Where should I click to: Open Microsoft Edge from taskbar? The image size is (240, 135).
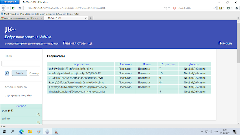[22, 131]
